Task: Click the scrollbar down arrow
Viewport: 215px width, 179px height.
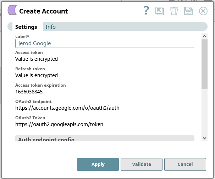Action: click(x=204, y=138)
